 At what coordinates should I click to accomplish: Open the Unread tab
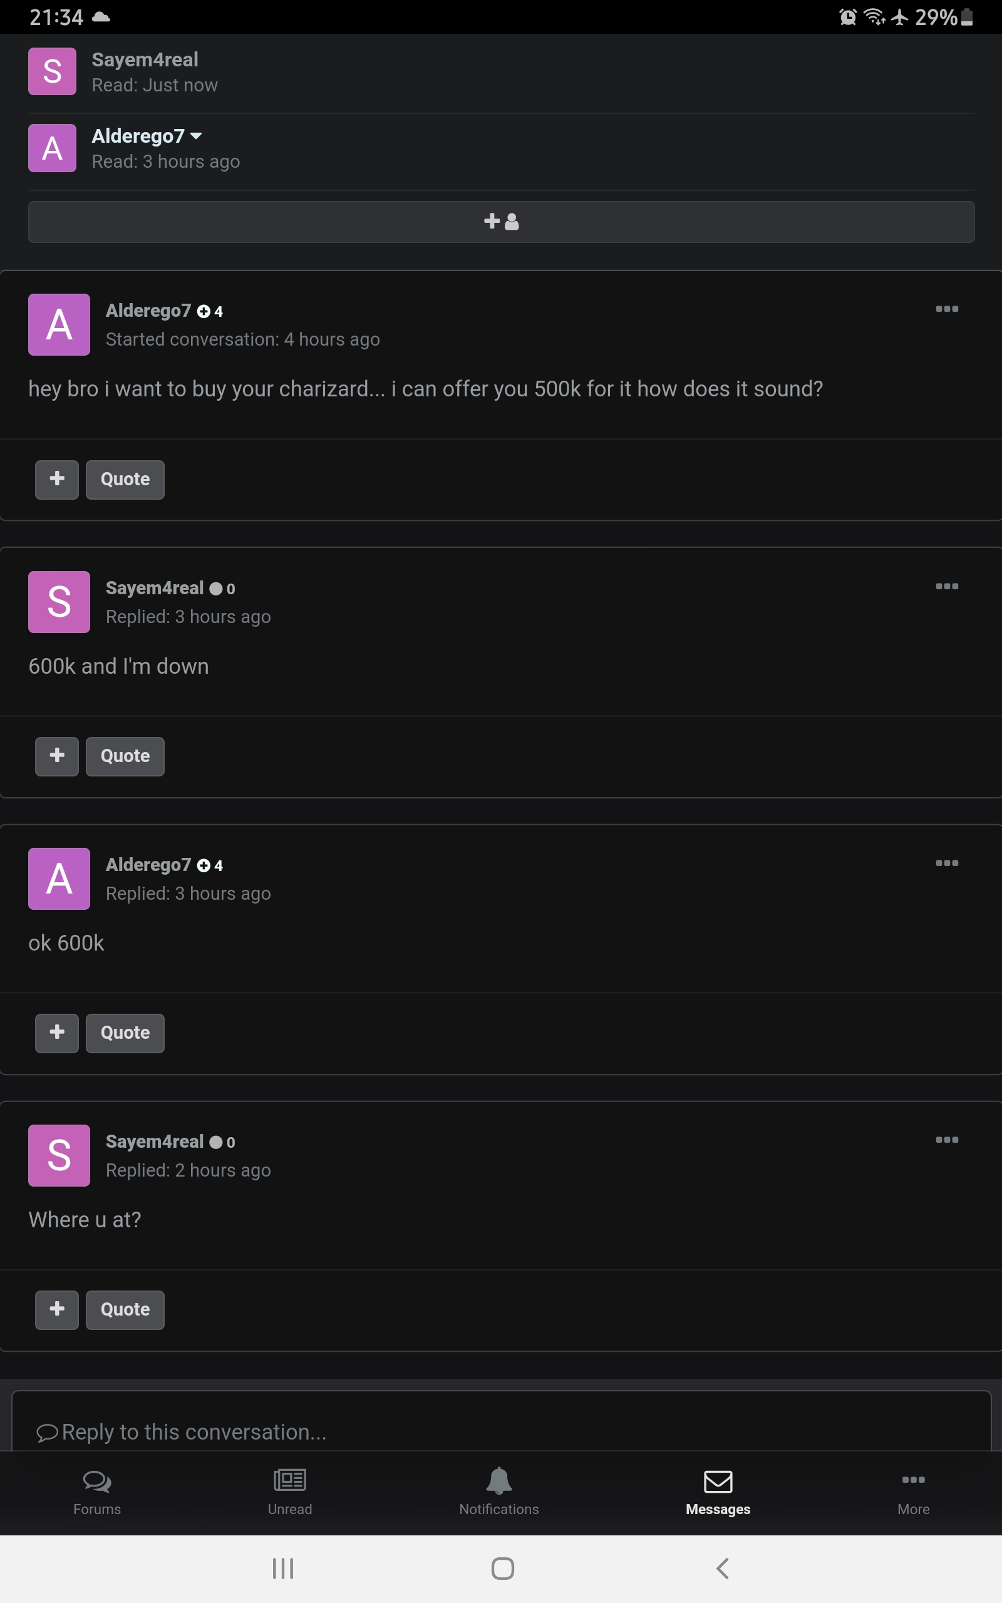[289, 1492]
